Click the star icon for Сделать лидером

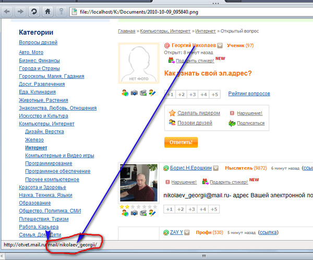tap(172, 113)
